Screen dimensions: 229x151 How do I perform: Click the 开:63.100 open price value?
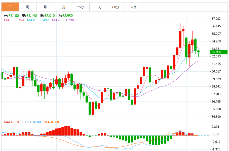[11, 16]
